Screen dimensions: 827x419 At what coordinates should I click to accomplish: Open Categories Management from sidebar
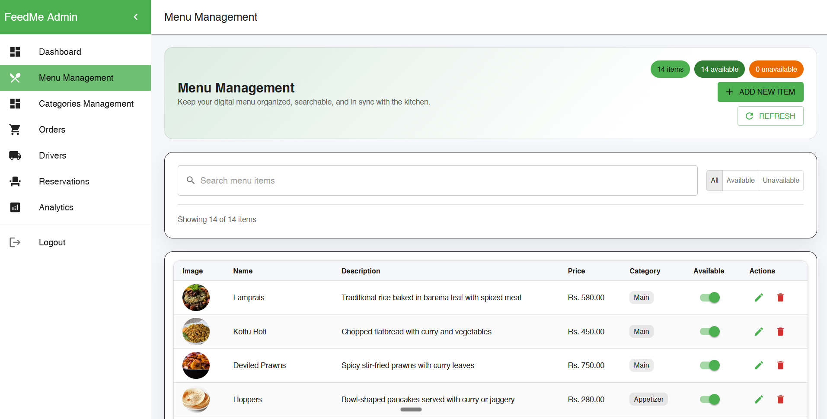[x=86, y=104]
